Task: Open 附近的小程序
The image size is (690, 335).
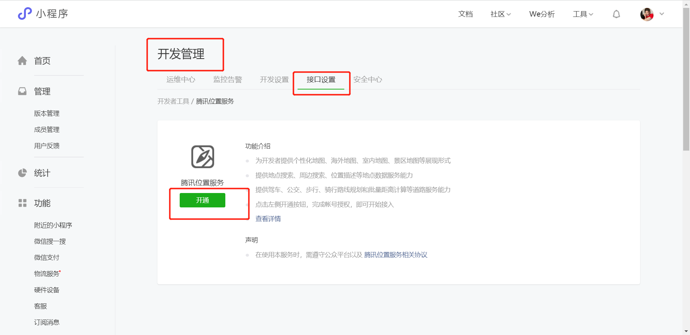Action: 53,225
